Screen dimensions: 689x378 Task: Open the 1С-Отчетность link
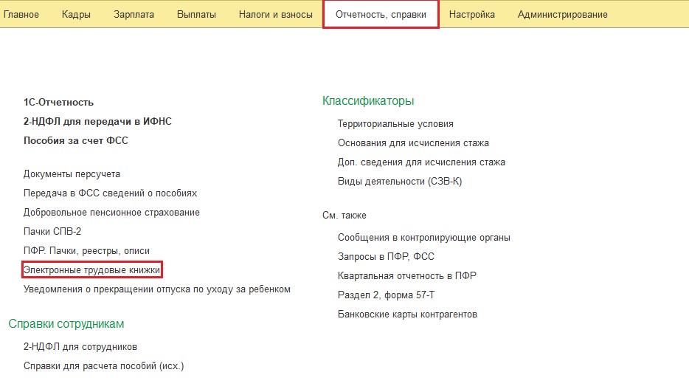coord(58,103)
